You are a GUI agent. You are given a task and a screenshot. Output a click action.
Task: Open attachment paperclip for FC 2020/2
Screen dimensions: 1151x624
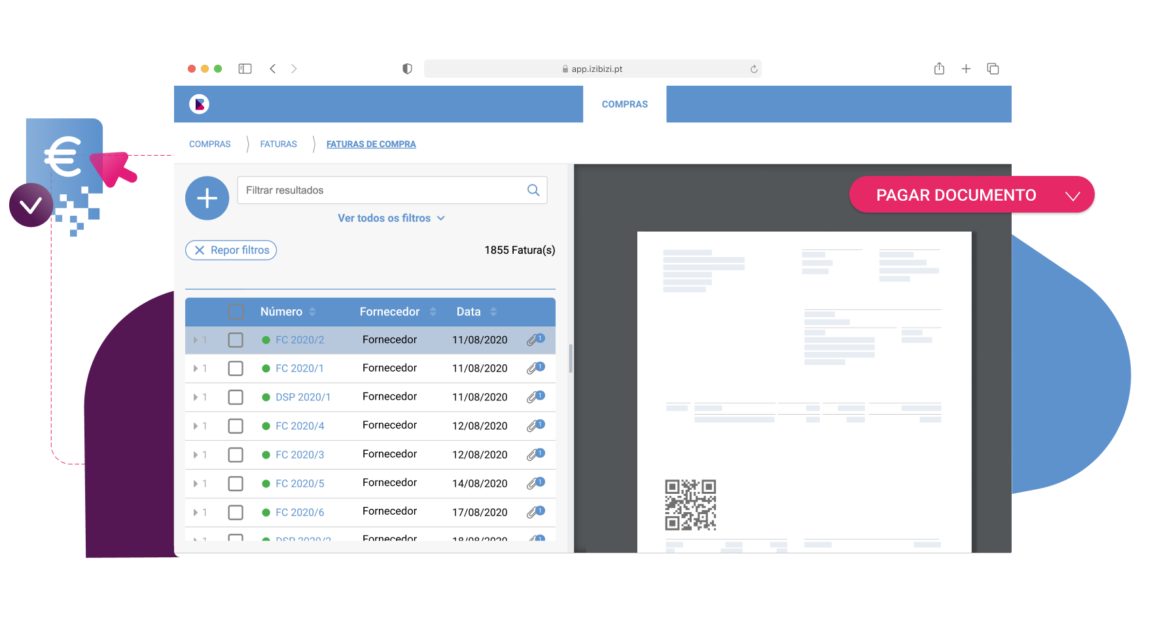coord(535,340)
